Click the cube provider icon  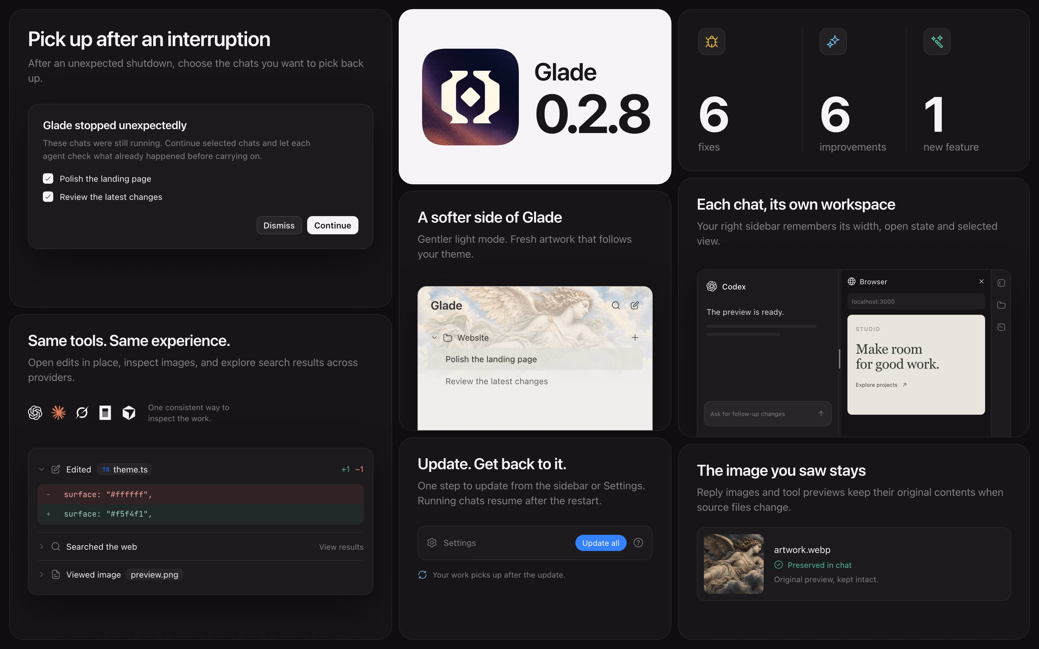(129, 413)
